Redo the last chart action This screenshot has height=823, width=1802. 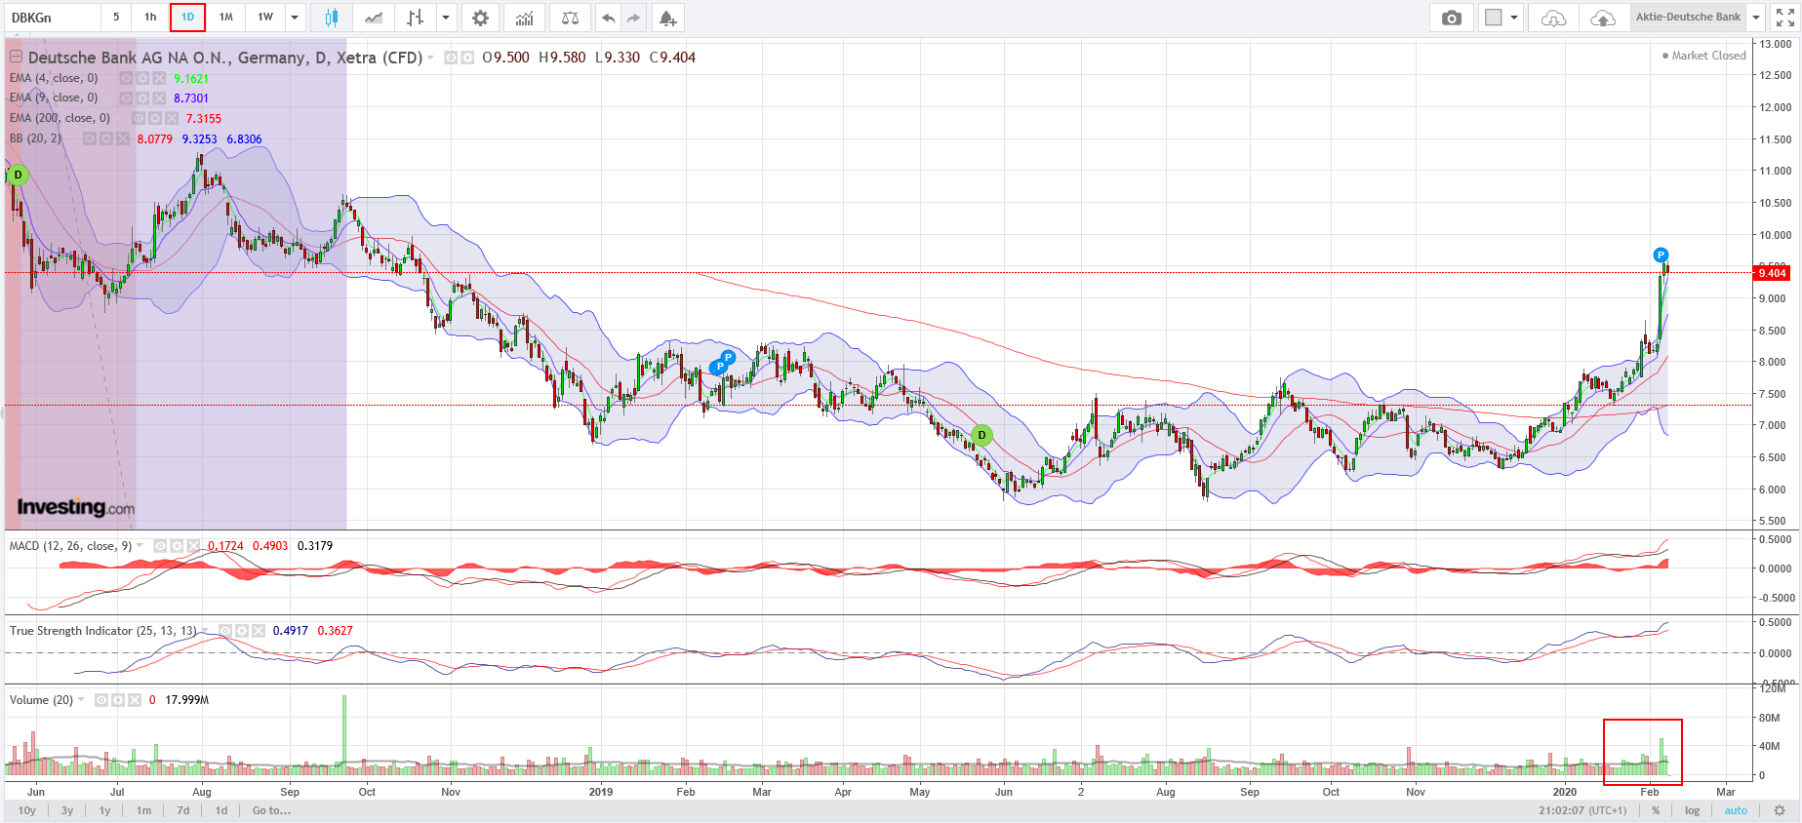(x=633, y=18)
